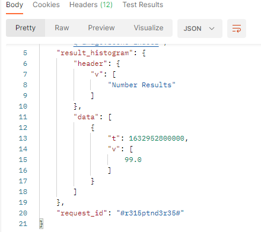
Task: Toggle the wrap lines icon
Action: pos(237,28)
